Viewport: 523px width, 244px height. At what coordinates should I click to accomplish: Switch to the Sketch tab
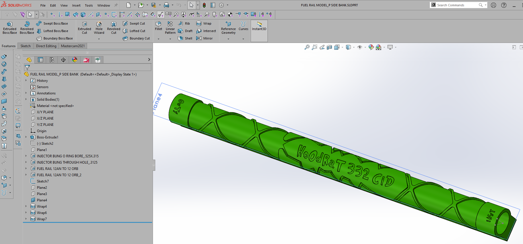click(25, 46)
